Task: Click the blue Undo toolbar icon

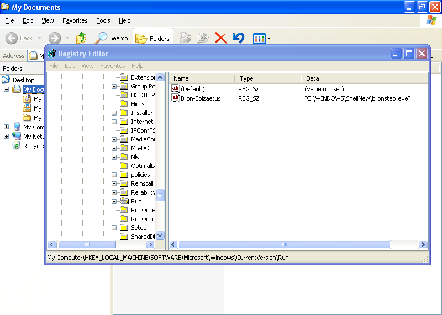Action: tap(238, 38)
